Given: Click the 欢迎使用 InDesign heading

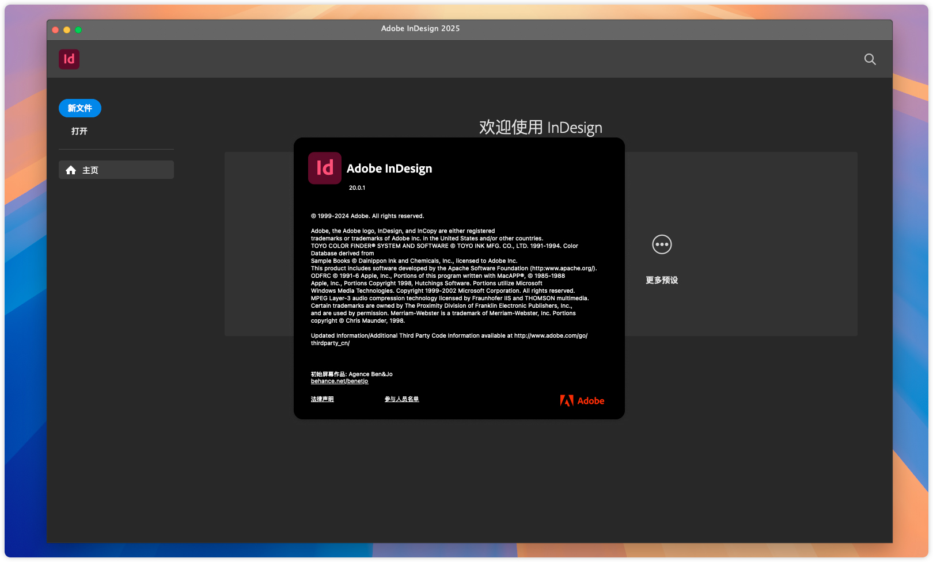Looking at the screenshot, I should click(x=541, y=127).
